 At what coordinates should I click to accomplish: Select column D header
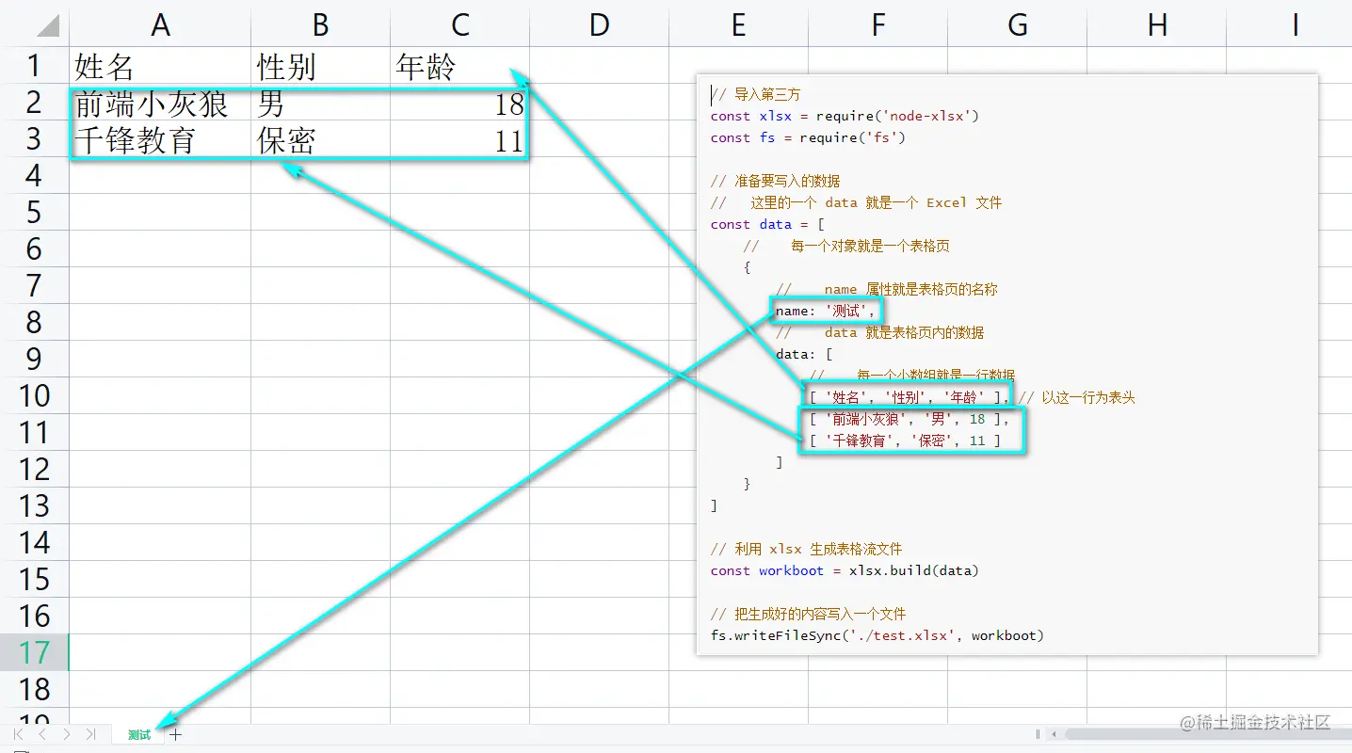pos(599,24)
